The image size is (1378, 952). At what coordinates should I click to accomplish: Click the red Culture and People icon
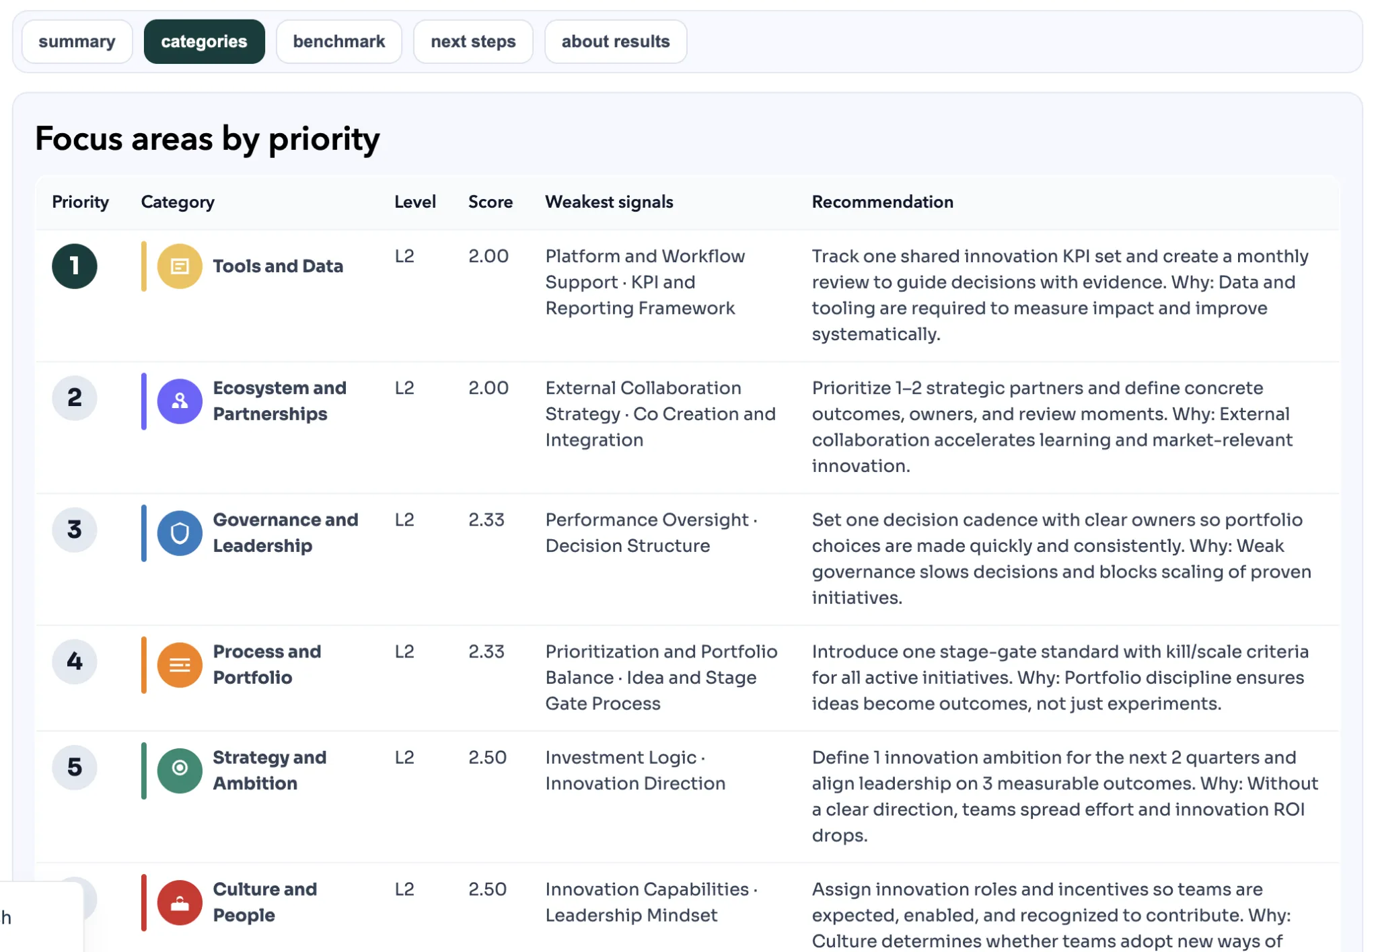(x=180, y=902)
